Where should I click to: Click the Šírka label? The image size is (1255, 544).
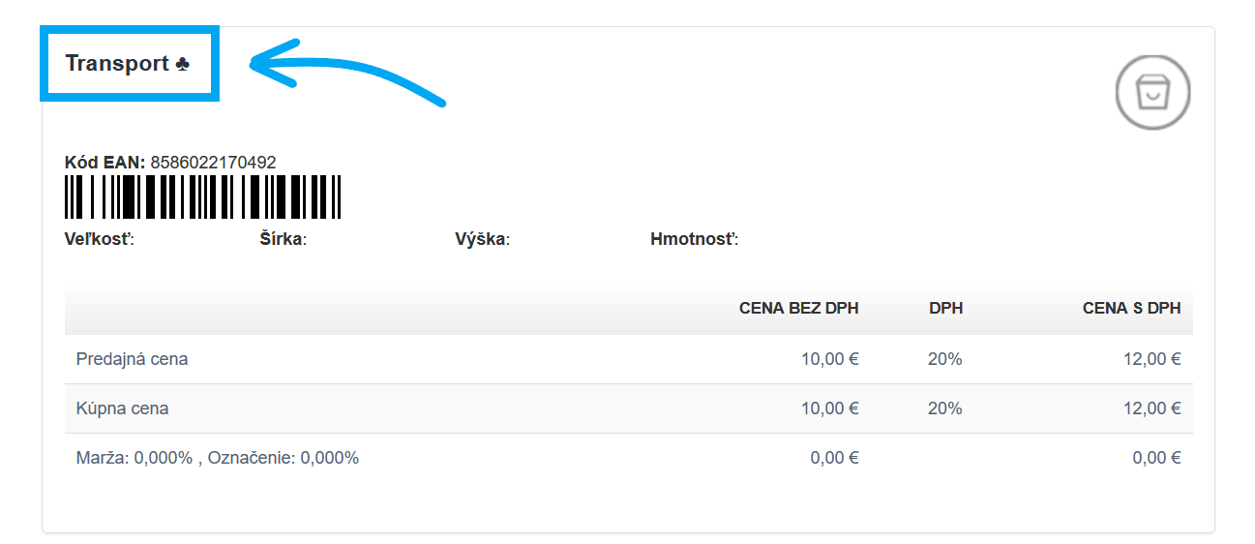[x=277, y=239]
